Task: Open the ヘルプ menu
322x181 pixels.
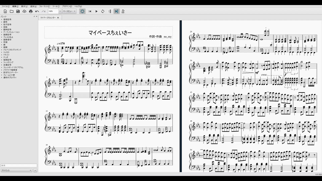Action: tap(78, 6)
